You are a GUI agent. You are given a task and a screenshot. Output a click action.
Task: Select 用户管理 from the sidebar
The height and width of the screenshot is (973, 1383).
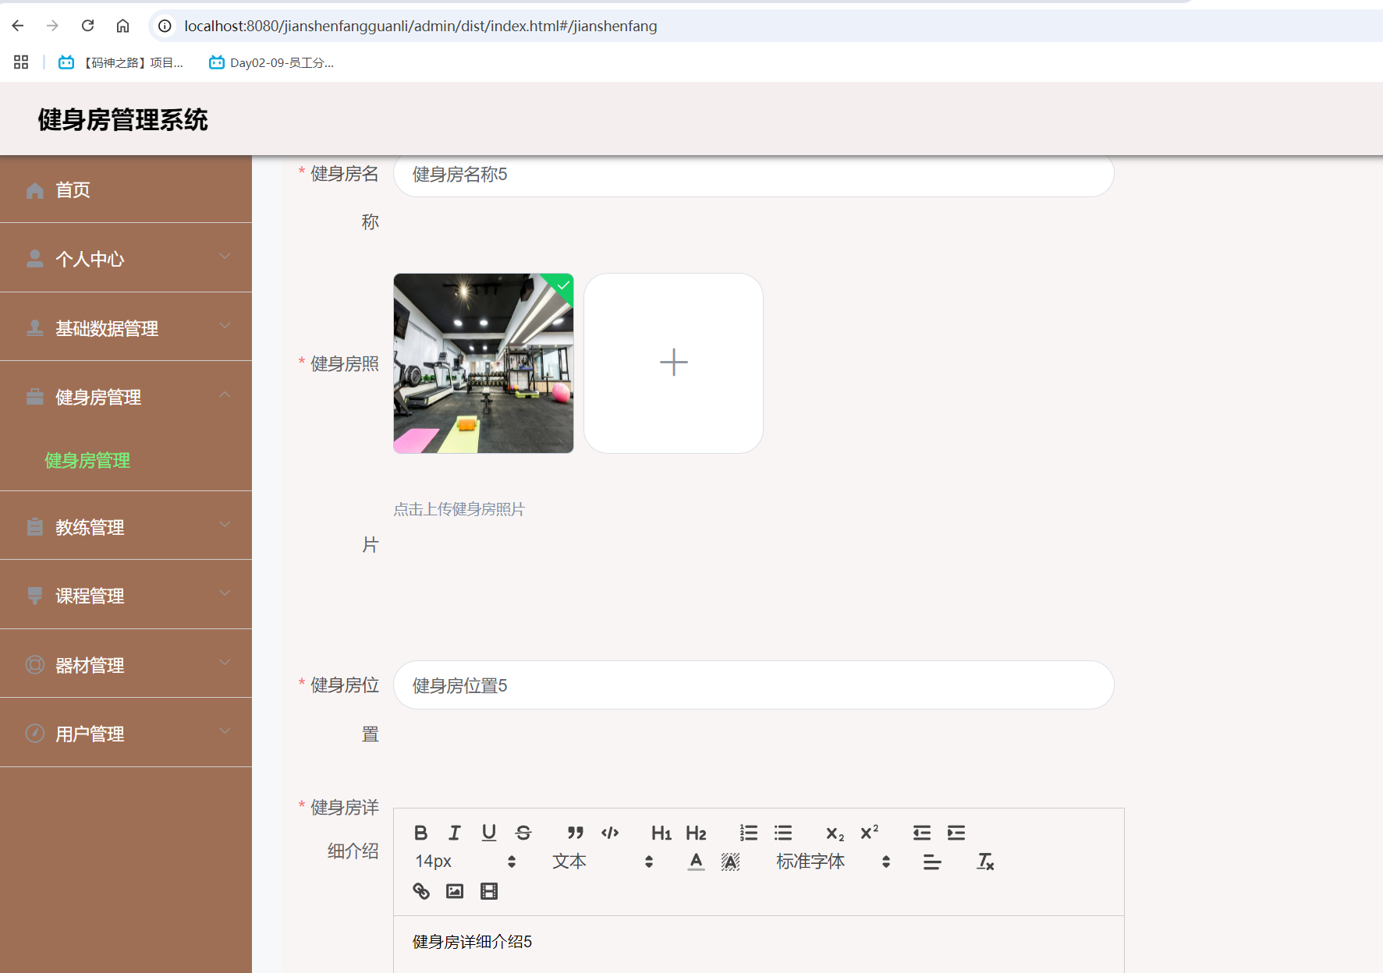pos(88,733)
